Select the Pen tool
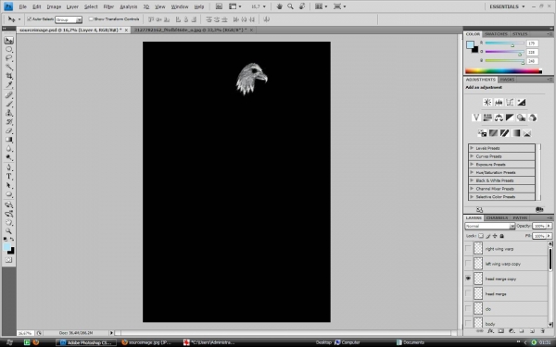556x347 pixels. tap(9, 167)
